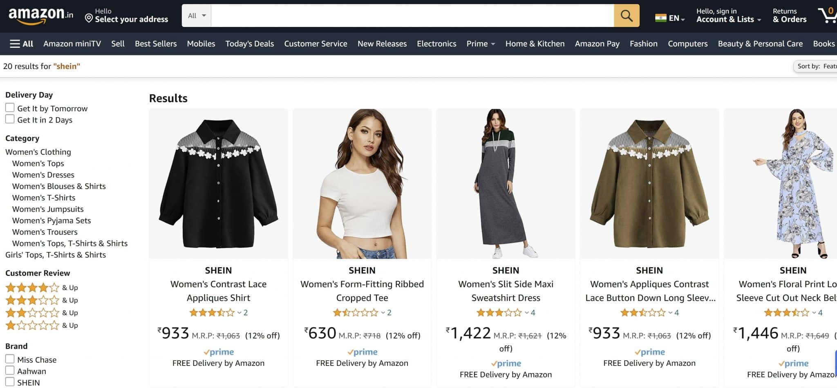The height and width of the screenshot is (388, 837).
Task: Check Get It in 2 Days
Action: point(10,119)
